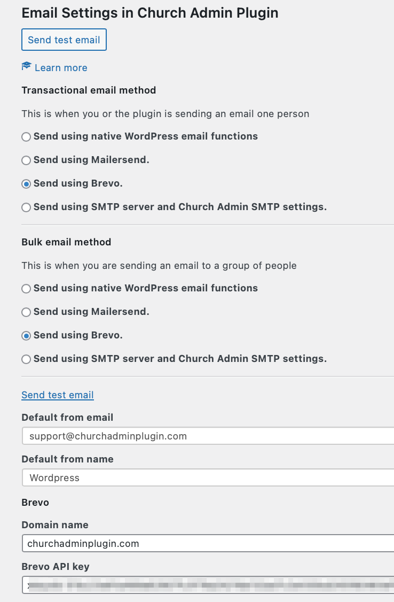Edit the Brevo Domain name field

[x=208, y=544]
